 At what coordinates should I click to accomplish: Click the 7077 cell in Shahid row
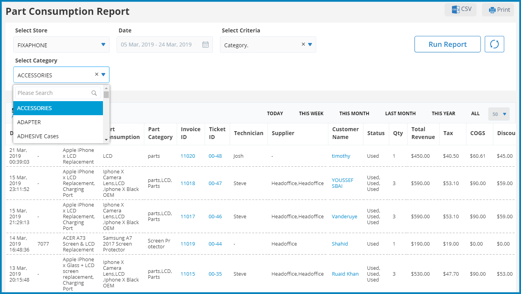43,244
